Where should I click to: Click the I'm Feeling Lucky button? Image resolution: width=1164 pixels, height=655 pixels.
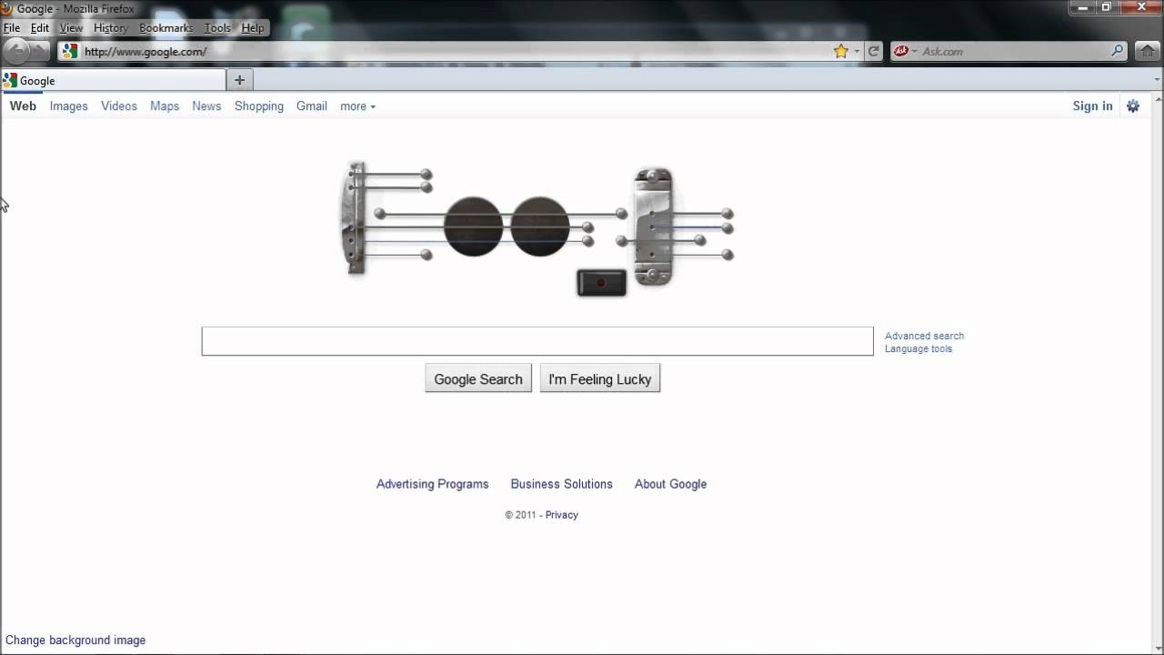coord(600,378)
